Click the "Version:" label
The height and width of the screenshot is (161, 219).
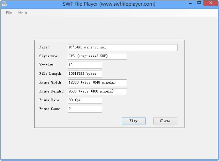pyautogui.click(x=47, y=65)
